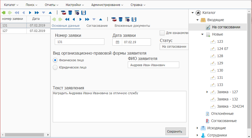Collapse the Каталог tree root

click(193, 13)
